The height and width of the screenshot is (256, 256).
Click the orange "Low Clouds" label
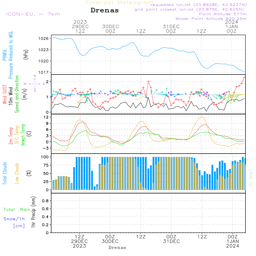[17, 173]
